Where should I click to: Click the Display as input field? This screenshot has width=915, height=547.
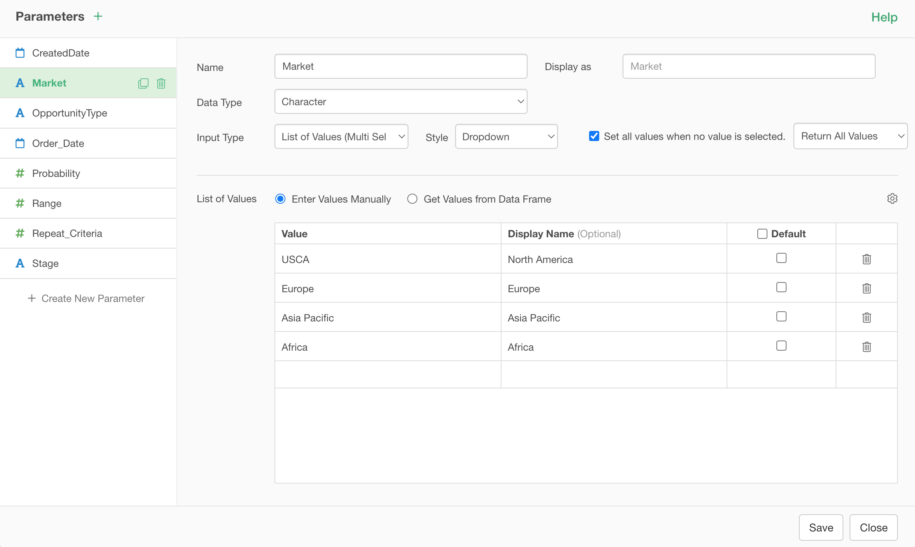pos(748,67)
